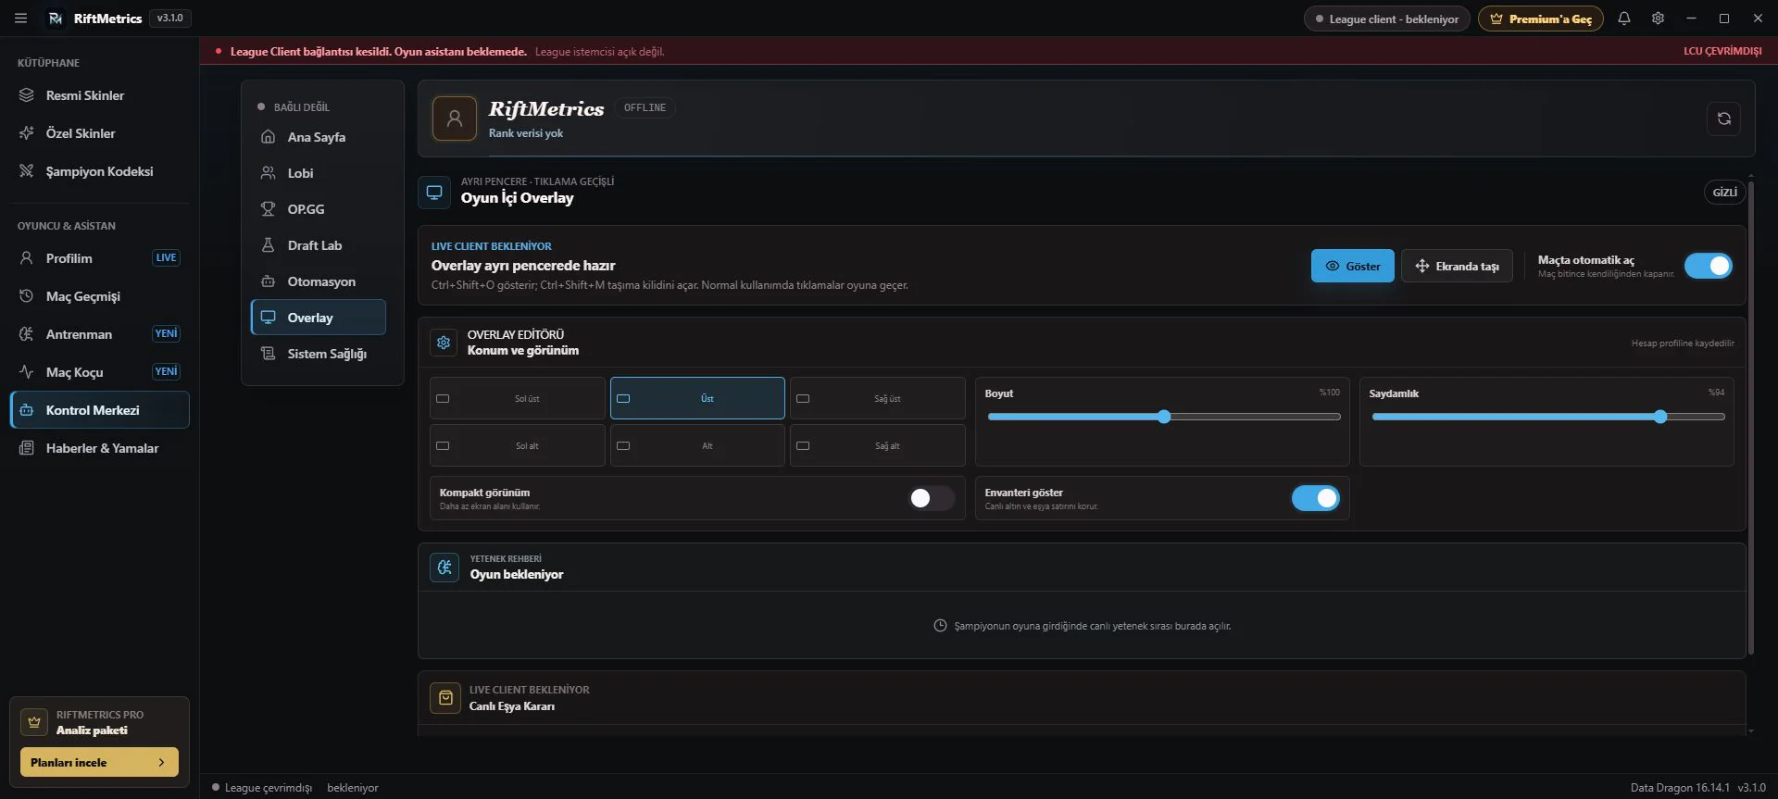Click the Draft Lab flask icon

tap(268, 245)
